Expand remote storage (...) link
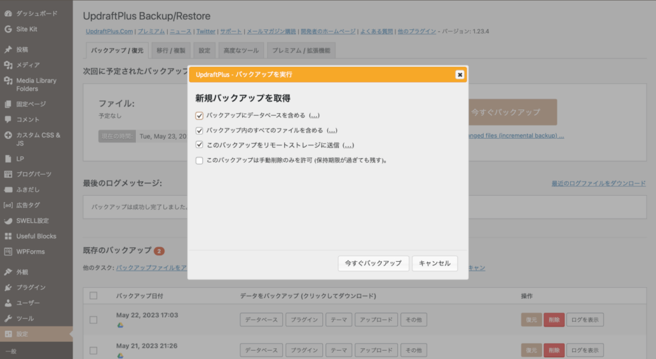The image size is (656, 359). (348, 145)
